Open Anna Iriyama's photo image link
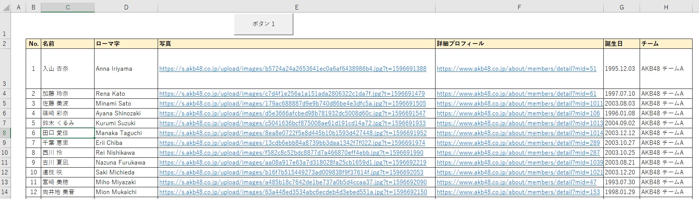Viewport: 699px width, 199px height. tap(293, 69)
